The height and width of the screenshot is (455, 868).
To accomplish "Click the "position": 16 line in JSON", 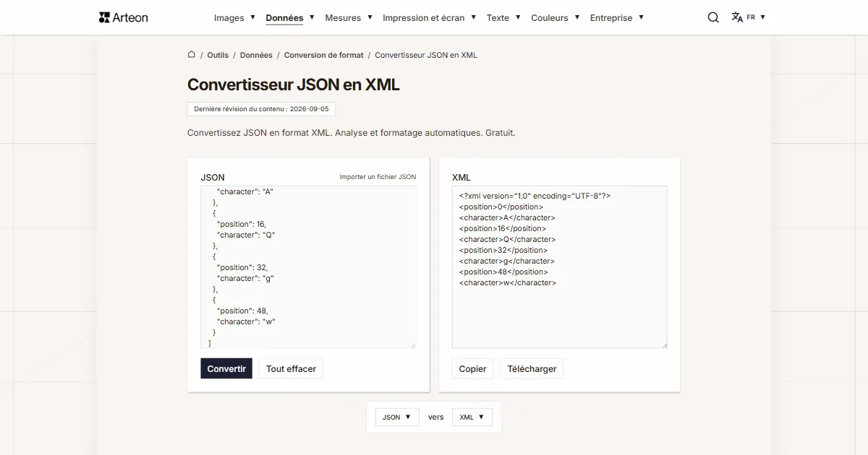I will [x=241, y=224].
